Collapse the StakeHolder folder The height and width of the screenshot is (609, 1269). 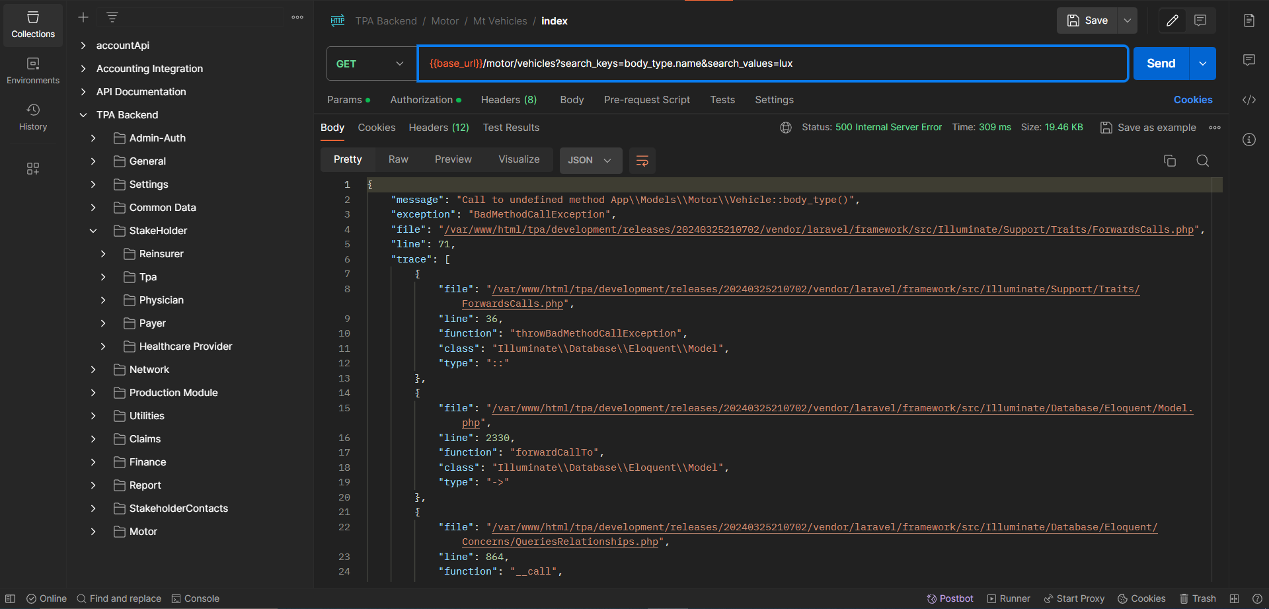click(x=93, y=231)
